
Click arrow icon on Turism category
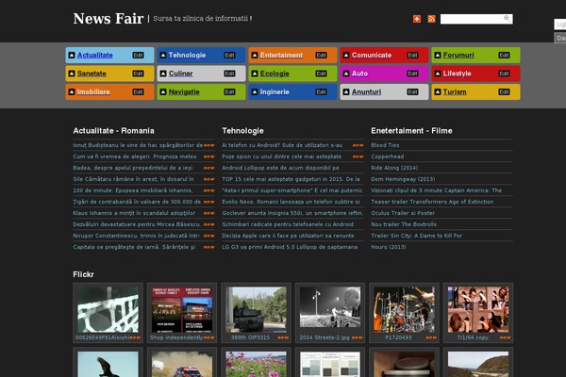pyautogui.click(x=438, y=92)
